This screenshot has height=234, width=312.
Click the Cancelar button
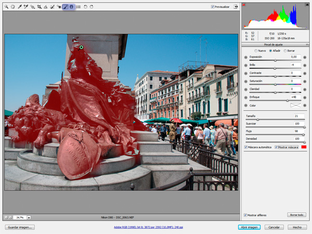pos(274,227)
